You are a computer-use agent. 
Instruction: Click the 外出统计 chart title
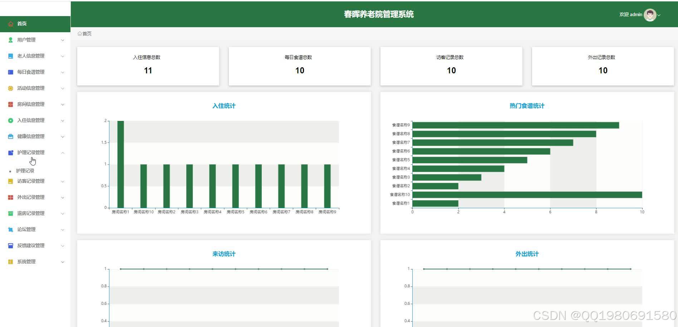(527, 254)
